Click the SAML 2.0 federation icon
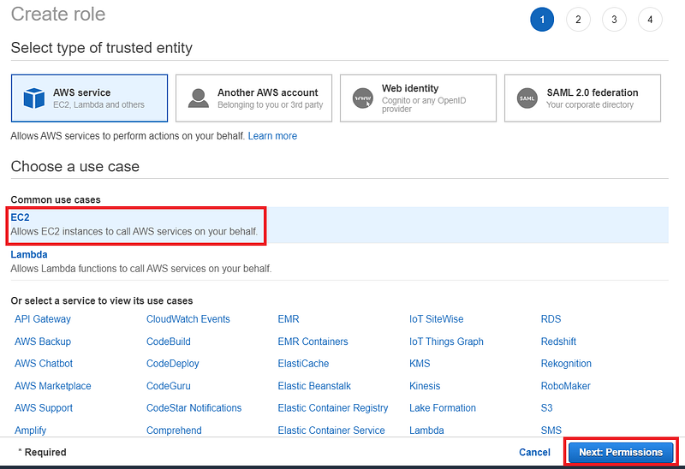This screenshot has width=685, height=469. (x=527, y=98)
